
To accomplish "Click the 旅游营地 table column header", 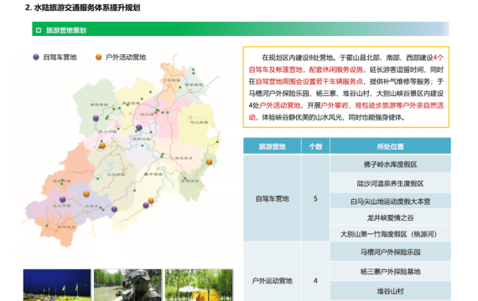I will (272, 146).
